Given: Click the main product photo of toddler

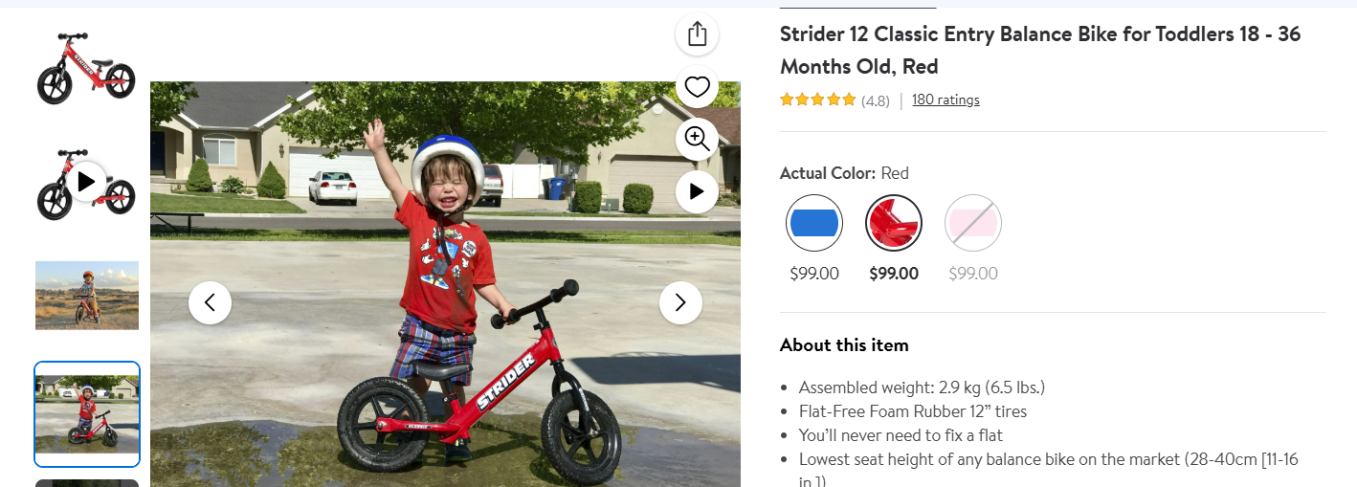Looking at the screenshot, I should tap(445, 284).
